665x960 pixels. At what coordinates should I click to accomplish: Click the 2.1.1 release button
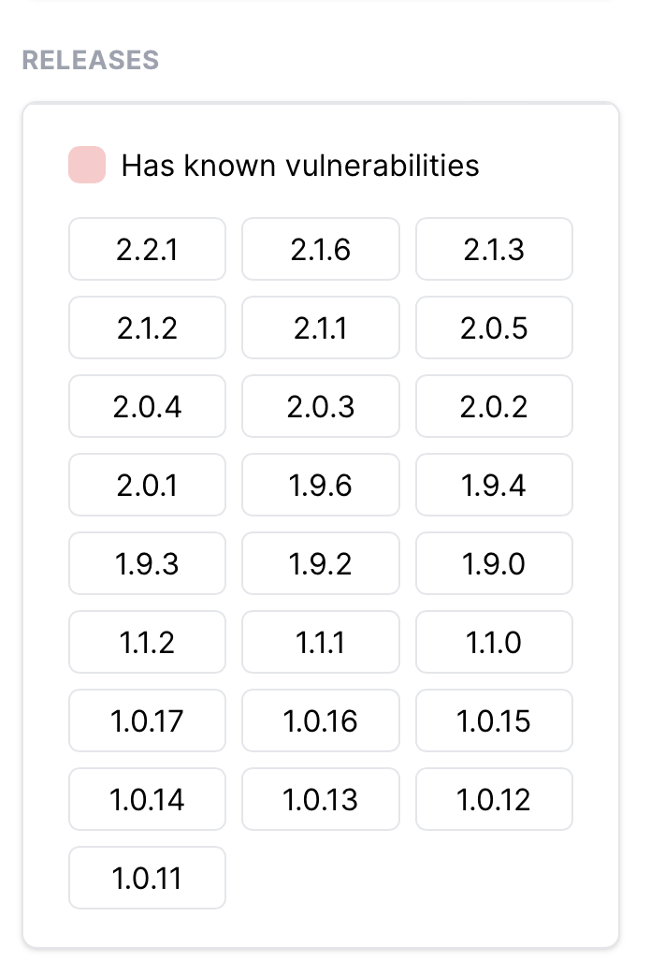click(x=321, y=328)
